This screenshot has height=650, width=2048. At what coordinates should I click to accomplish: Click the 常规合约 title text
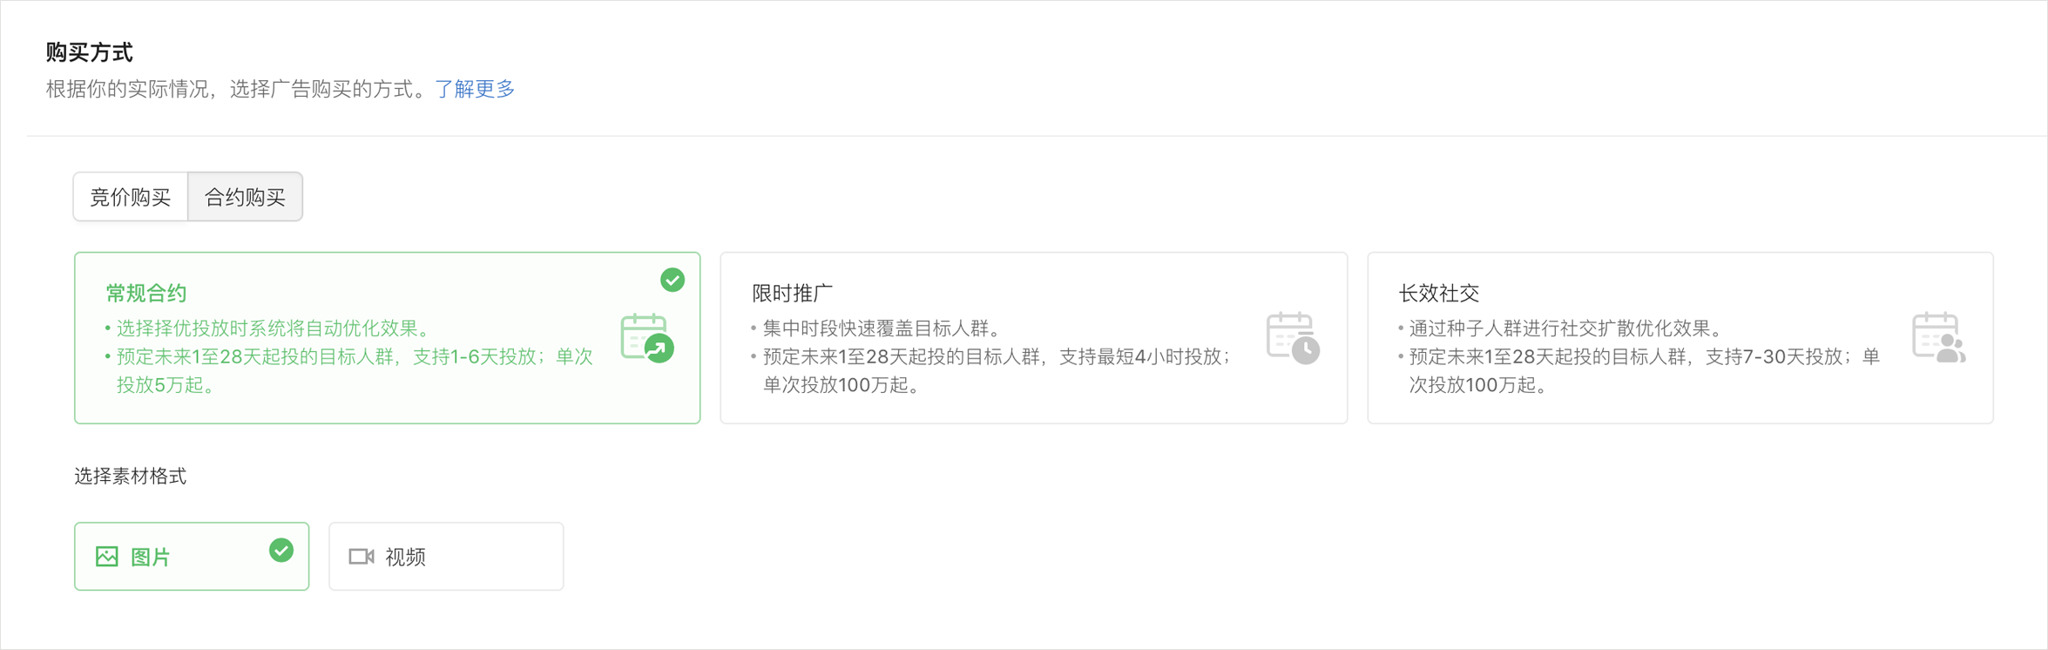click(x=146, y=294)
